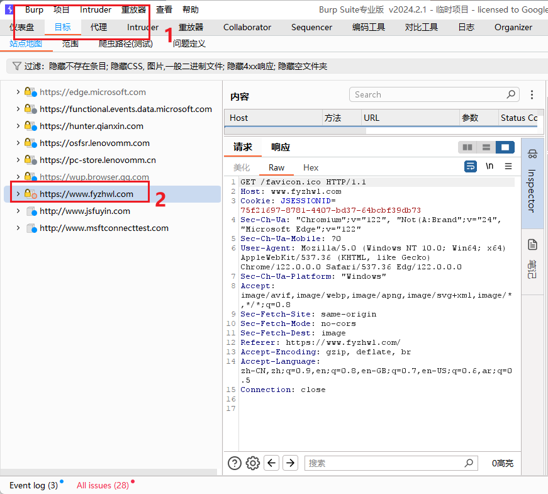Viewport: 548px width, 494px height.
Task: Click the search magnifier in Contents panel
Action: tap(511, 94)
